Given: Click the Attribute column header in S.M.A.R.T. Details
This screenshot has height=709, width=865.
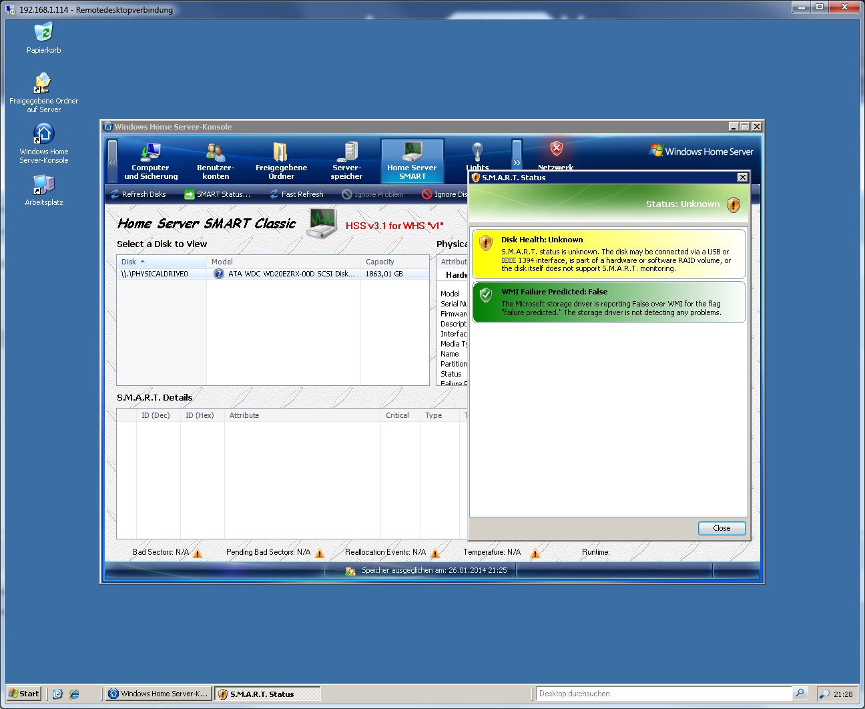Looking at the screenshot, I should coord(302,415).
